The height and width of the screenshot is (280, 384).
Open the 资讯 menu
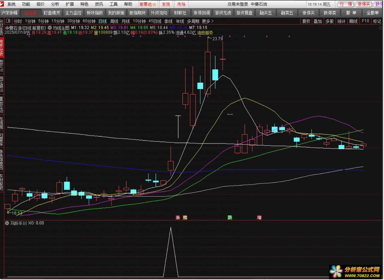99,4
